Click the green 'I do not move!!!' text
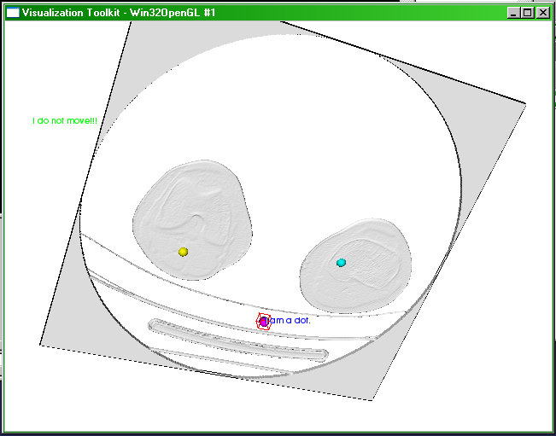556x436 pixels. (66, 121)
